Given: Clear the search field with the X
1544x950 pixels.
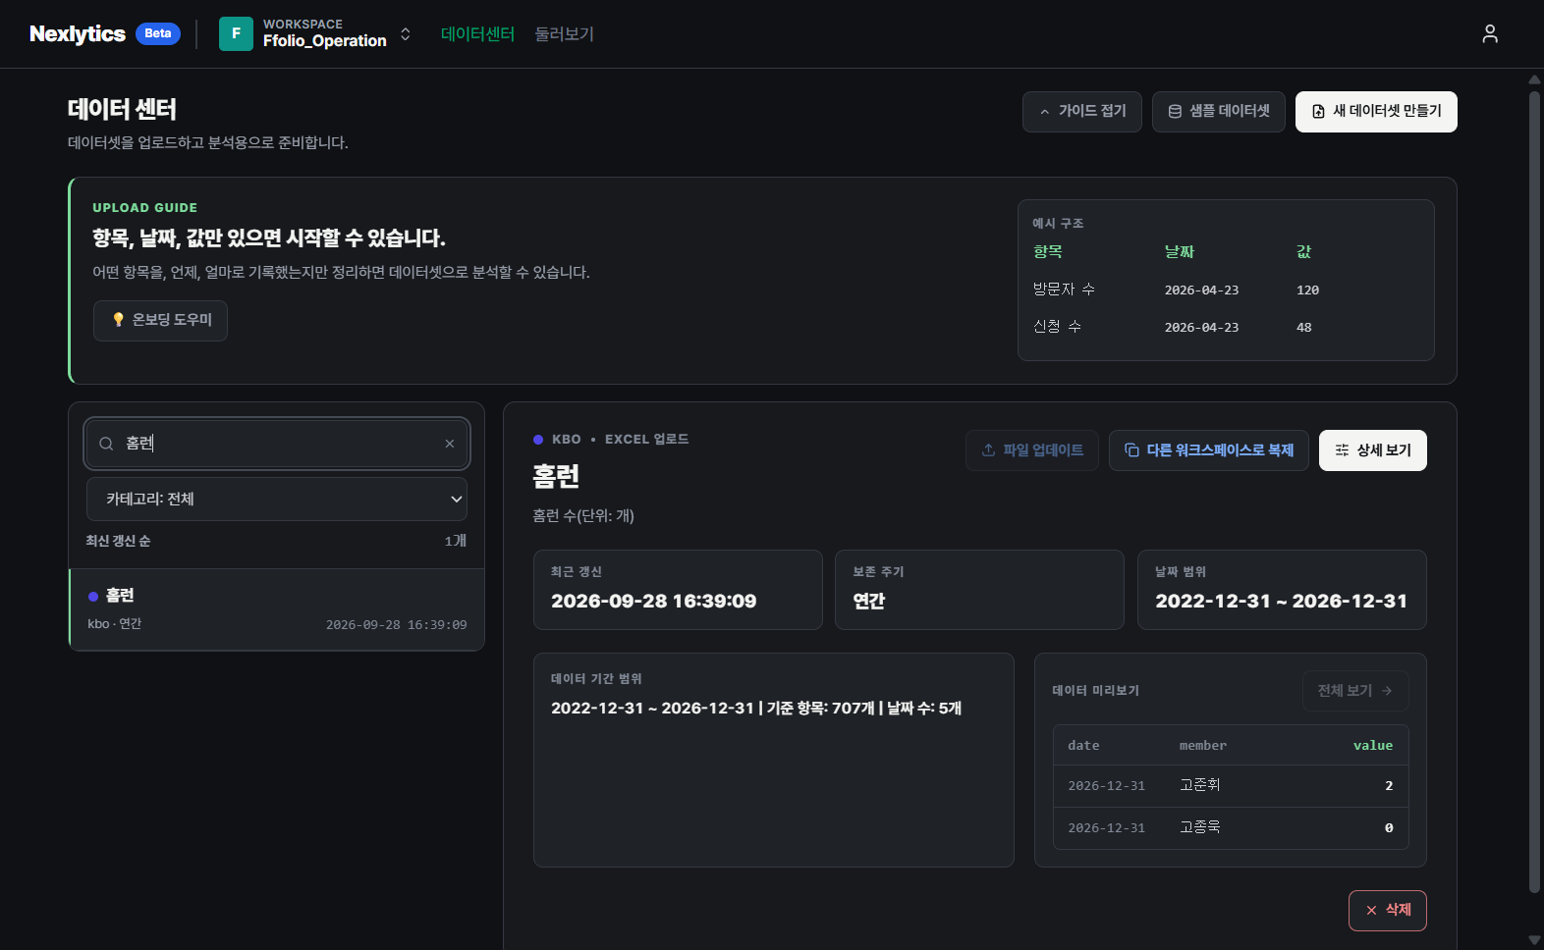Looking at the screenshot, I should 450,444.
